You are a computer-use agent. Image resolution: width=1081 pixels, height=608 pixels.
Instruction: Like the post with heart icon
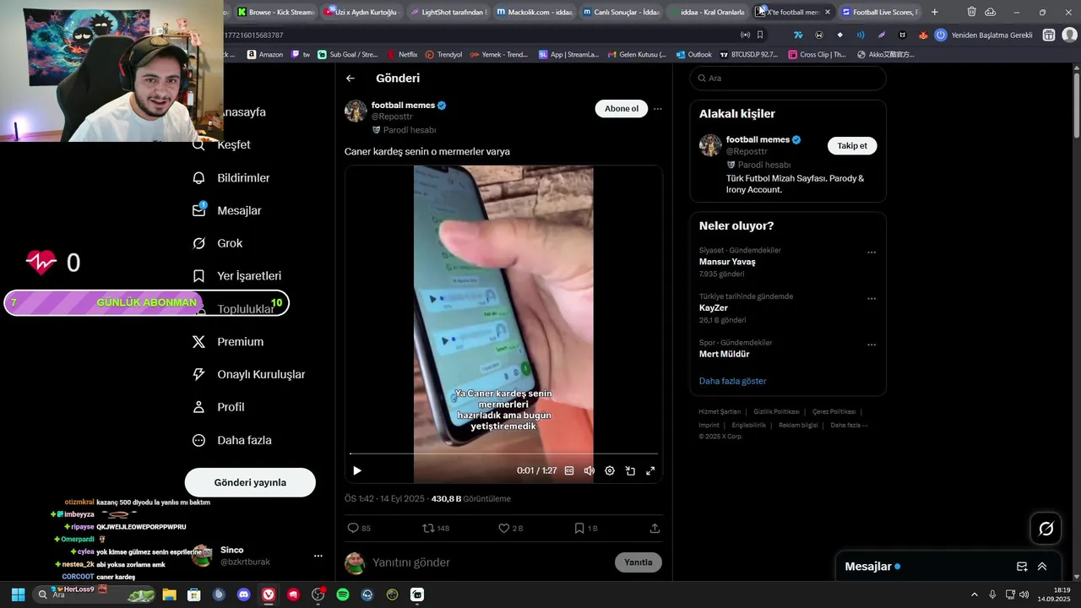(x=504, y=528)
